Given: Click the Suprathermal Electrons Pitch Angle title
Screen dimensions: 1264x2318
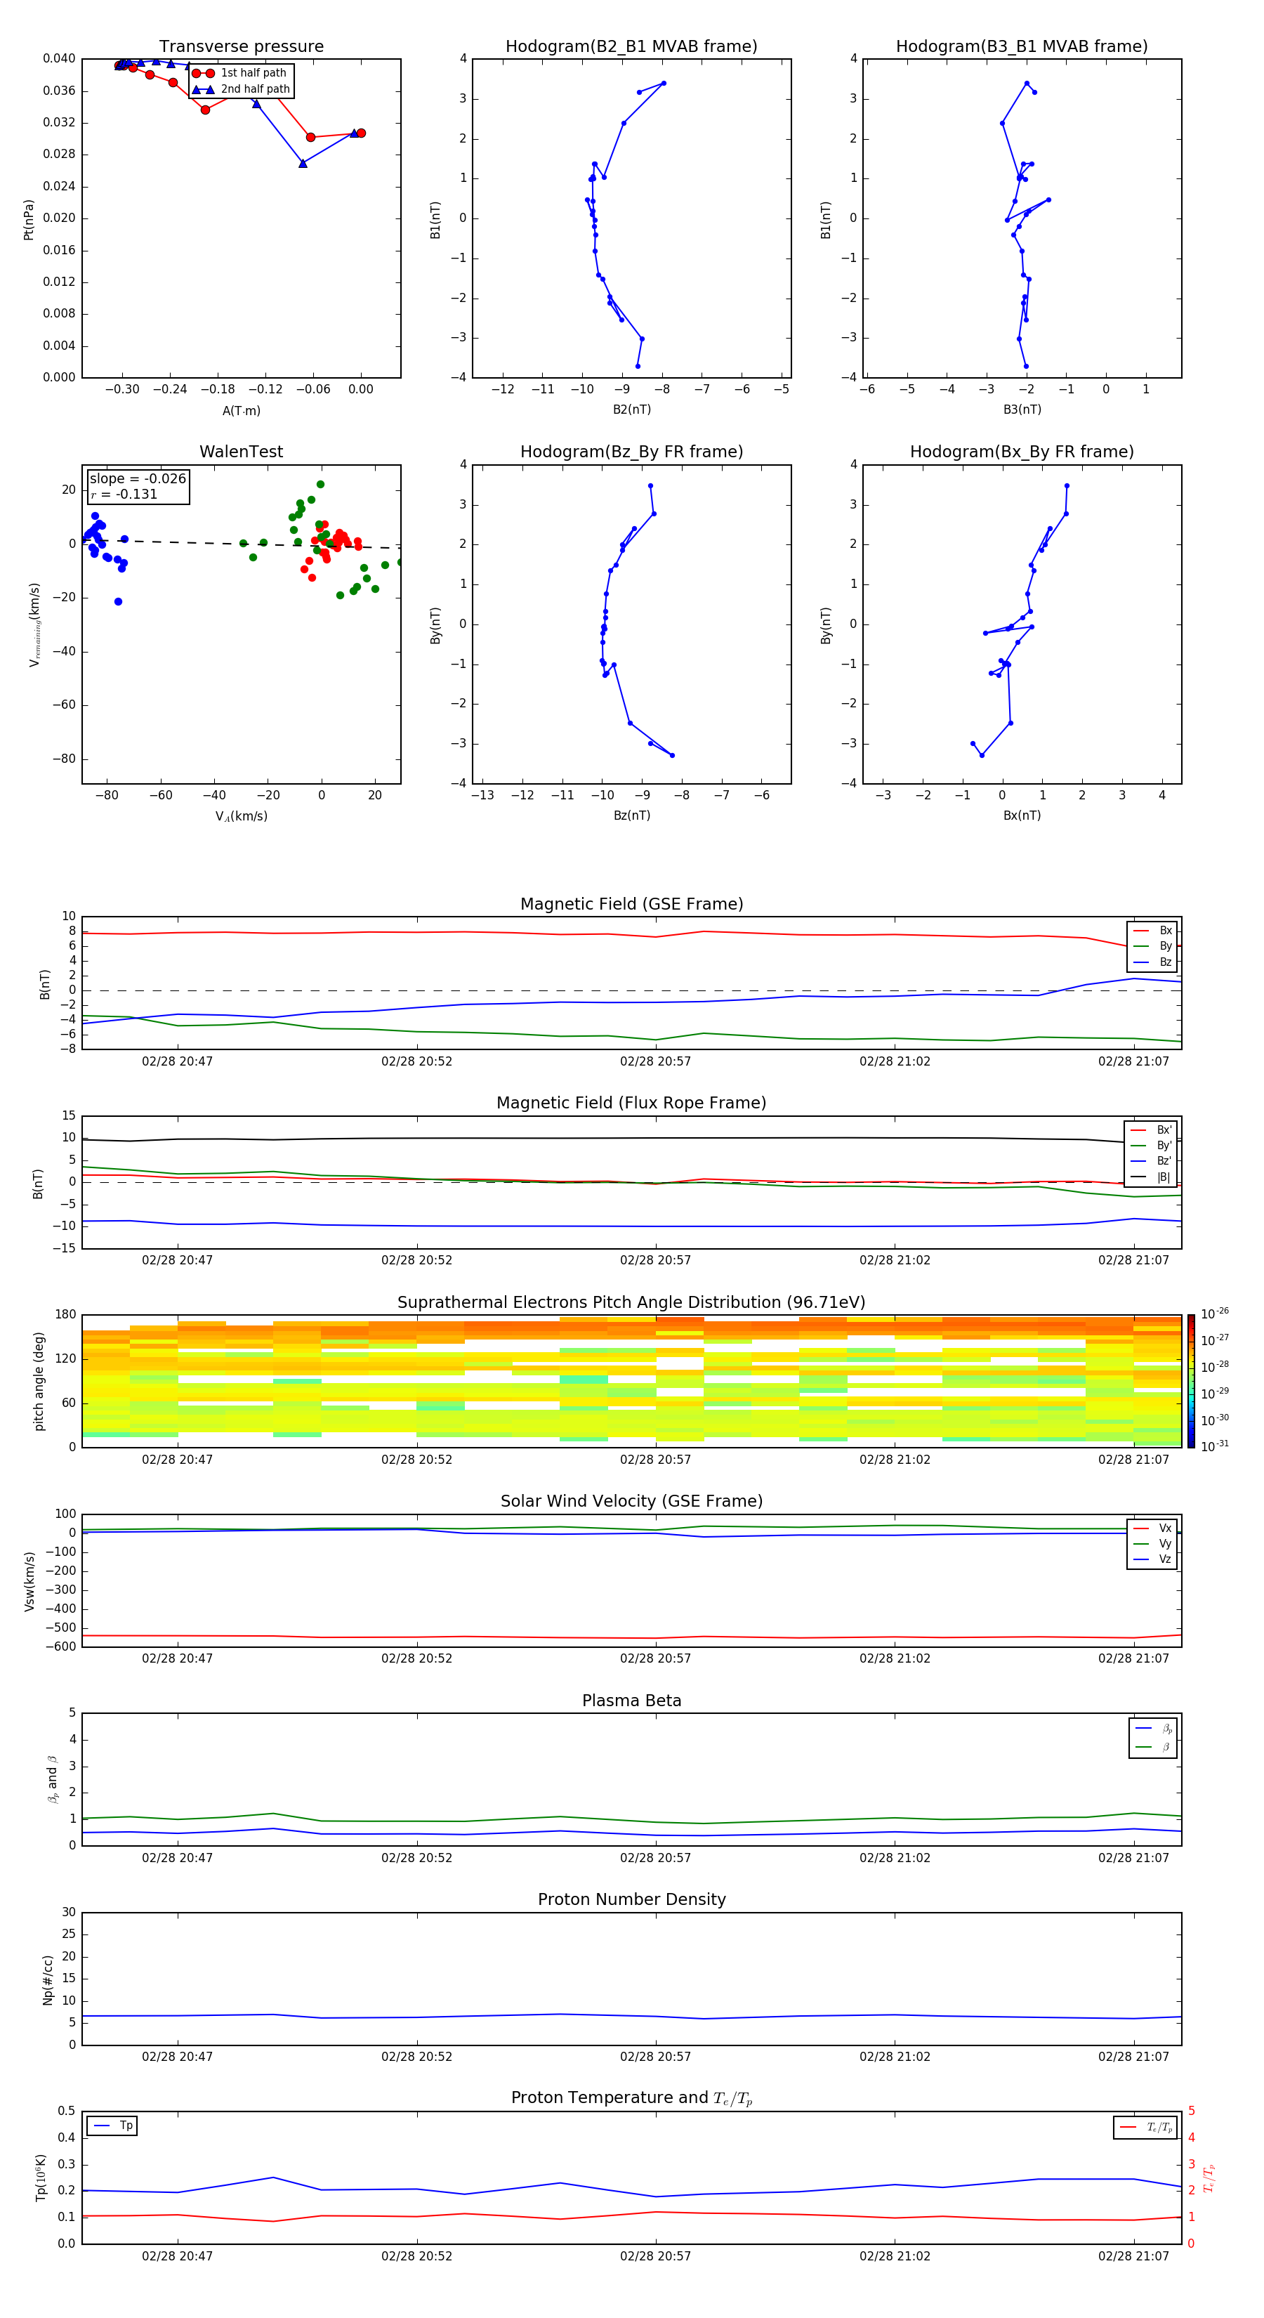Looking at the screenshot, I should [x=631, y=1303].
